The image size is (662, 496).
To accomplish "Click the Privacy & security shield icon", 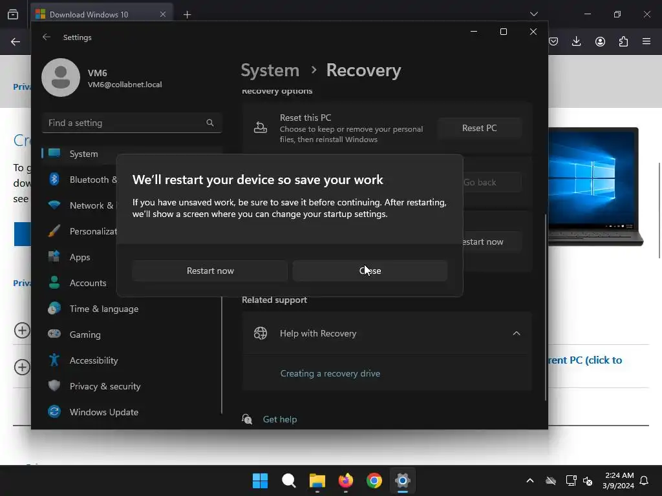I will coord(54,386).
